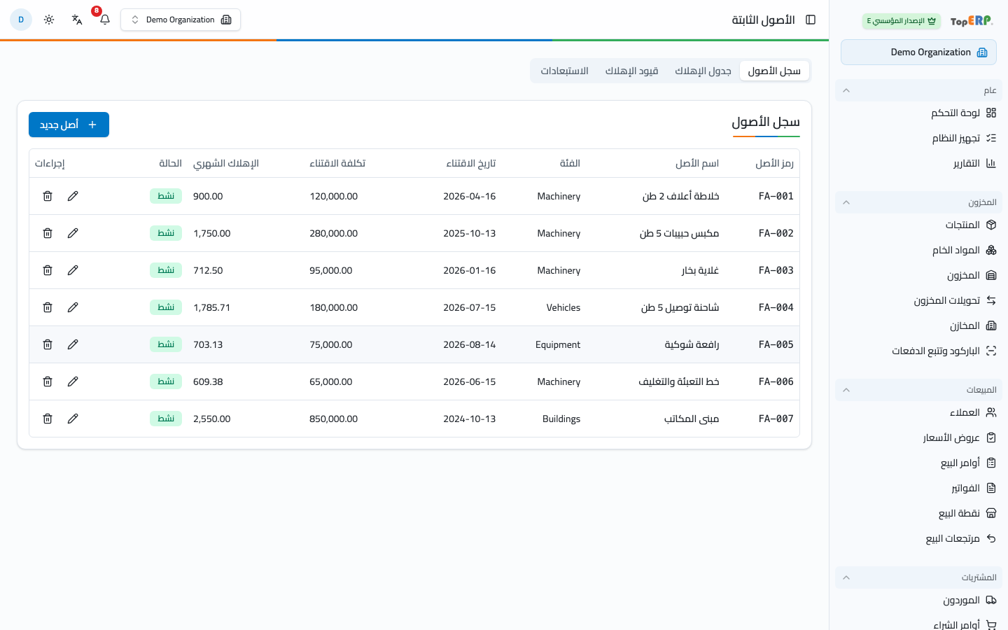Viewport: 1008px width, 630px height.
Task: Open المنتجات in the sidebar
Action: tap(918, 225)
